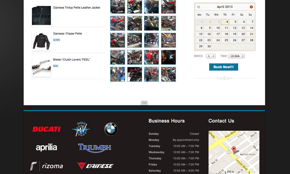This screenshot has width=290, height=174.
Task: Open first photo in gallery grid
Action: [x=117, y=6]
